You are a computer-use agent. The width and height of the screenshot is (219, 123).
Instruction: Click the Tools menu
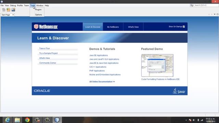point(33,5)
